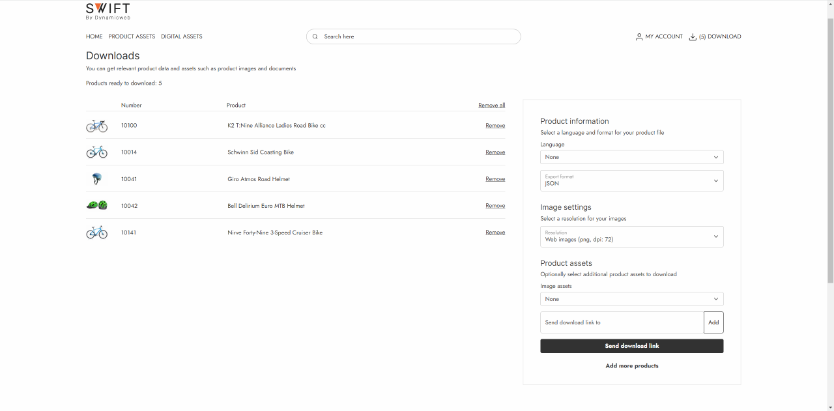
Task: Expand the Language dropdown
Action: (x=631, y=157)
